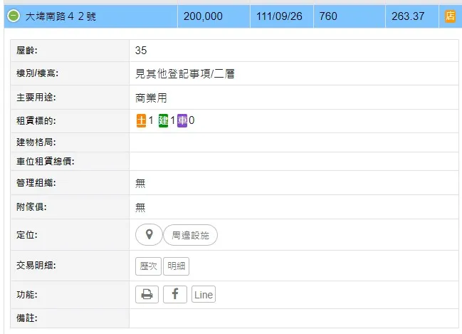This screenshot has width=462, height=334.
Task: Click the empty 備註 remarks field
Action: [293, 318]
